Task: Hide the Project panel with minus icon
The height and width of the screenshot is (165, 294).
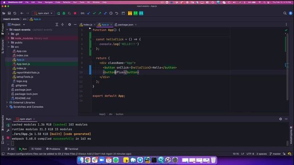Action: [75, 24]
